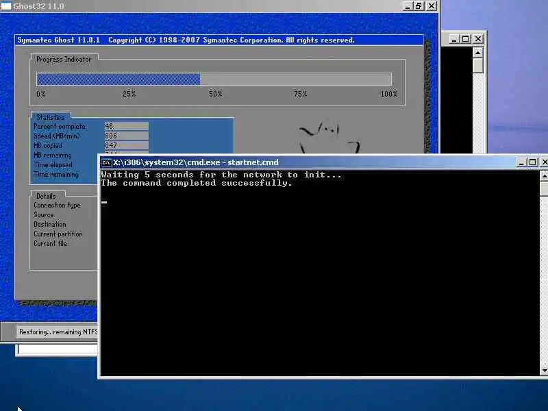This screenshot has height=411, width=548.
Task: Click the Ghost mascot logo drawing
Action: 329,138
